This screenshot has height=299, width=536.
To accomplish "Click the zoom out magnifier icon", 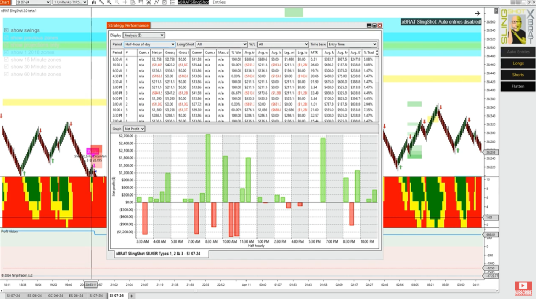I will pos(117,2).
